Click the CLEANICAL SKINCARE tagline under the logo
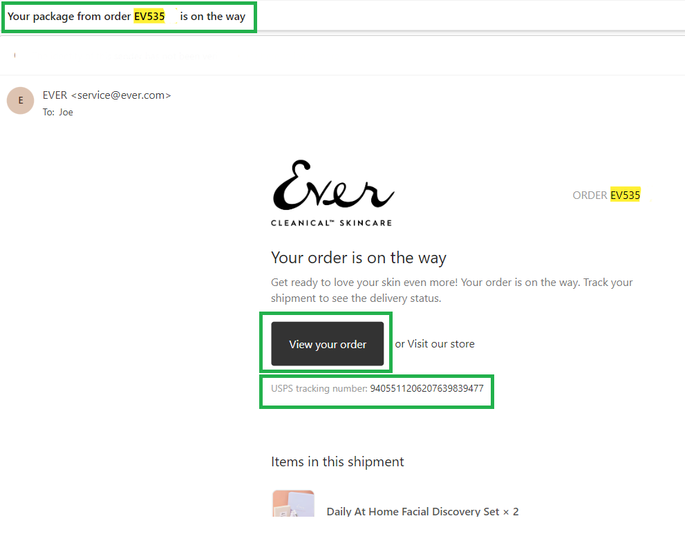685x534 pixels. 331,222
